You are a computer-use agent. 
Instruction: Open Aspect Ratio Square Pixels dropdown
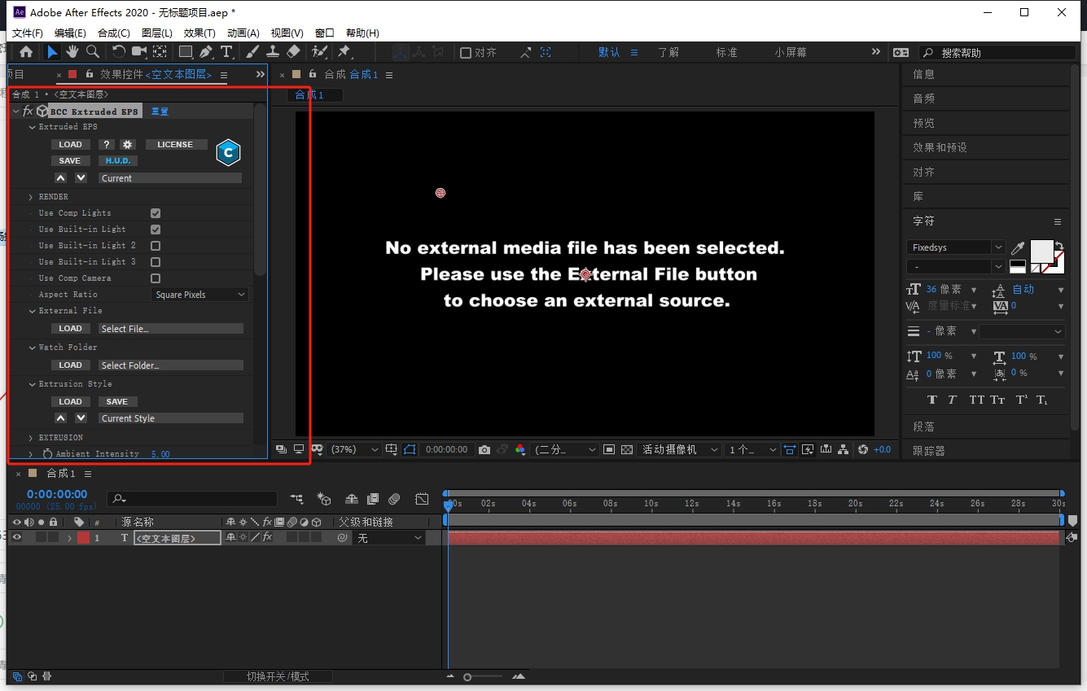coord(200,295)
